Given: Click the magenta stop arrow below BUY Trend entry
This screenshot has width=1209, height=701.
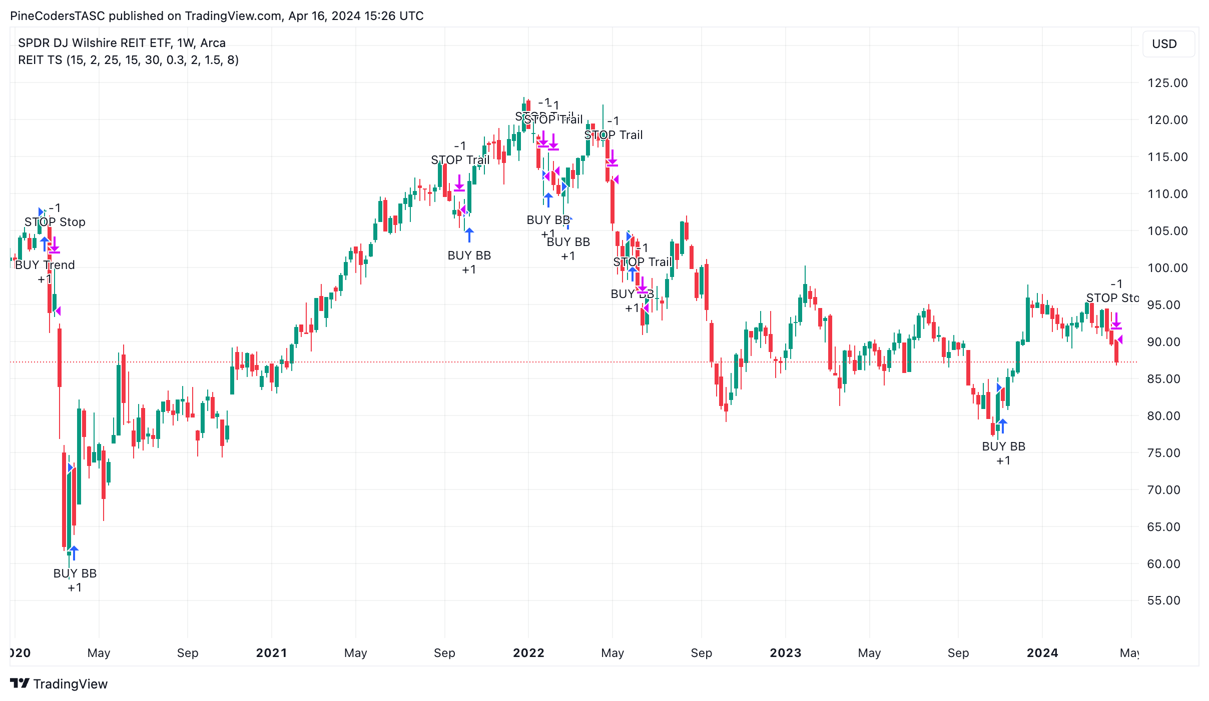Looking at the screenshot, I should pos(54,245).
